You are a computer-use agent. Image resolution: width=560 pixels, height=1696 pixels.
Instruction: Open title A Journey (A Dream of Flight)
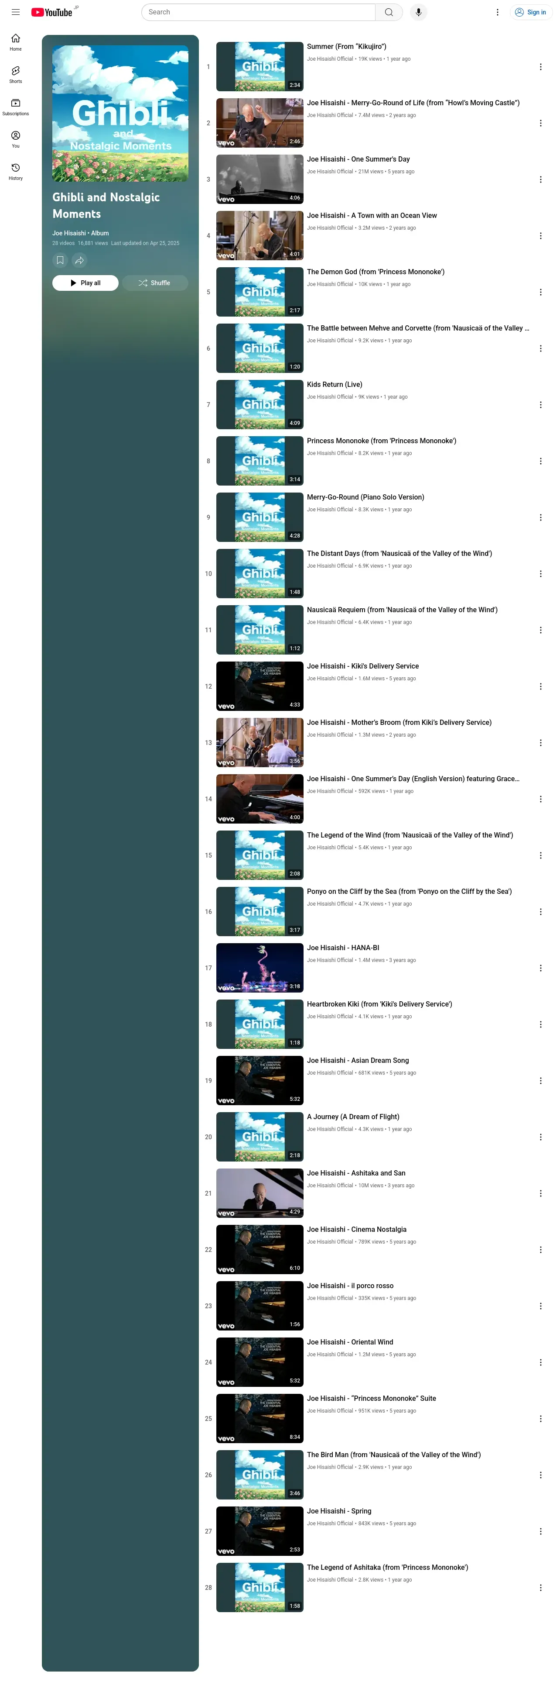353,1117
